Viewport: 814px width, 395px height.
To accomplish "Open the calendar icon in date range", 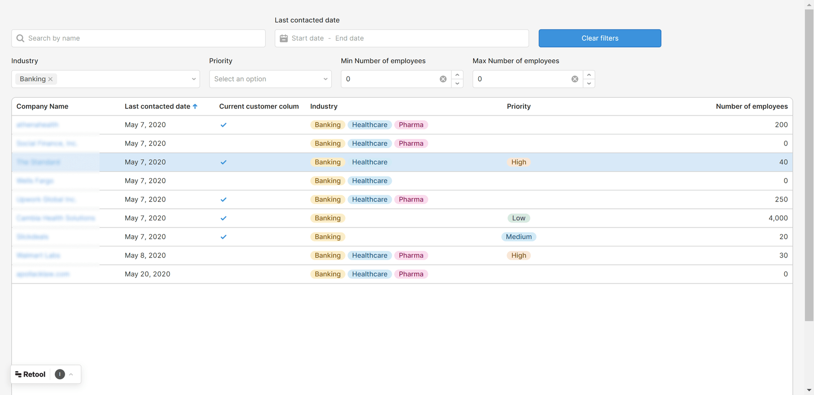I will tap(284, 38).
